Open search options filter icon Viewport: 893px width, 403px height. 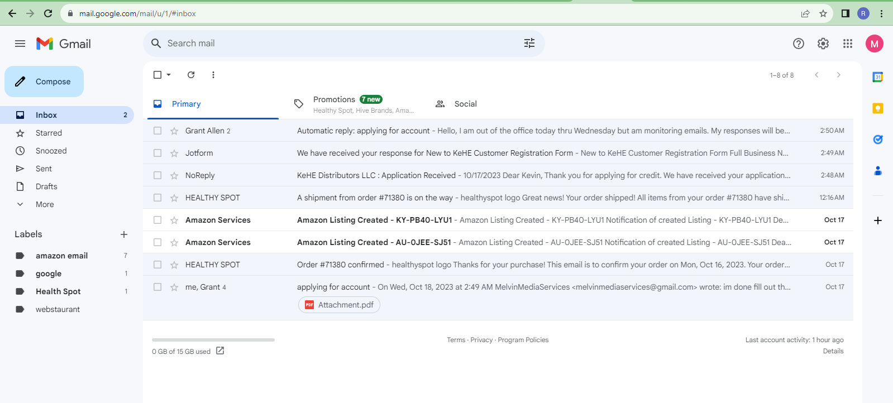[529, 43]
